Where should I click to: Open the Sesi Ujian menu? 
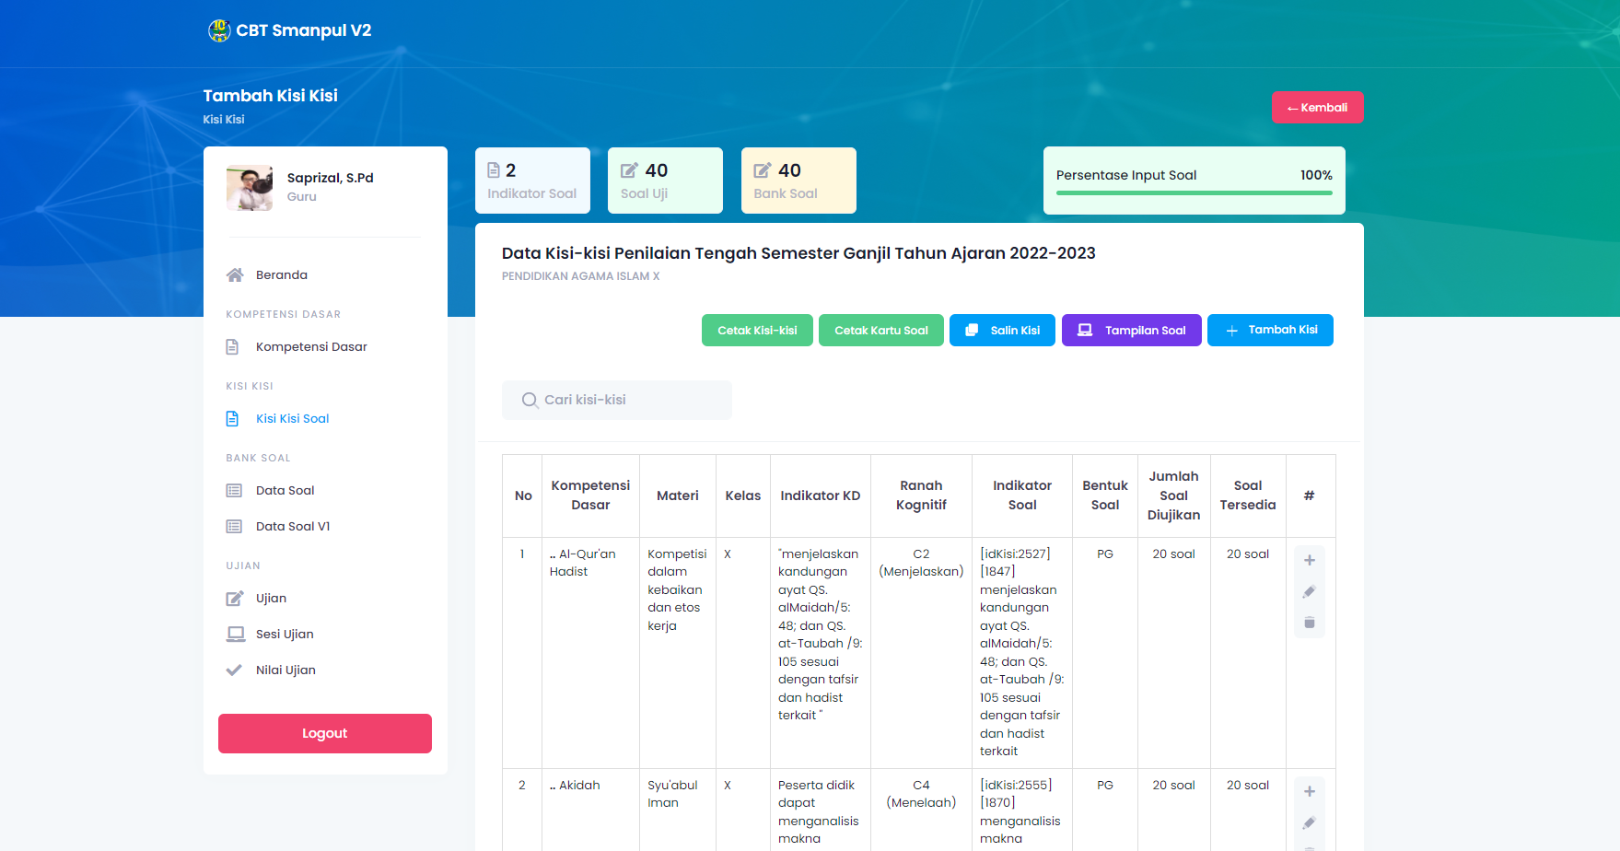(285, 635)
